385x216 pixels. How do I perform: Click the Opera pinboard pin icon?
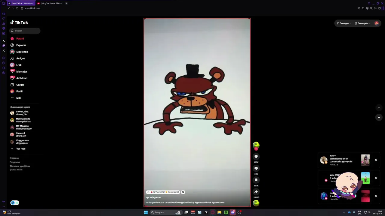tap(359, 8)
